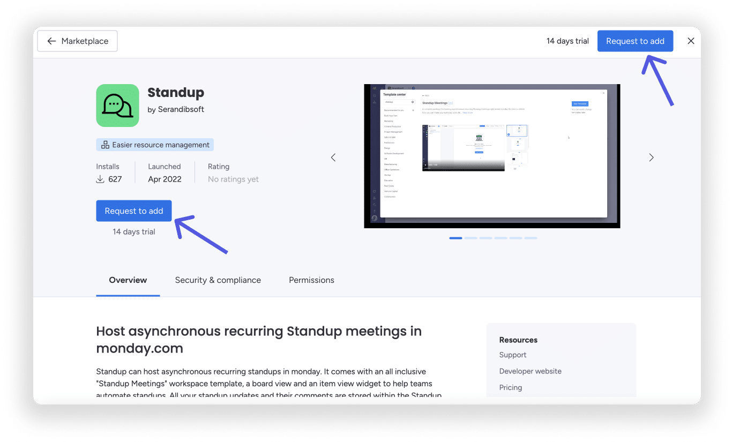
Task: Click the Request to add button in the header
Action: coord(635,41)
